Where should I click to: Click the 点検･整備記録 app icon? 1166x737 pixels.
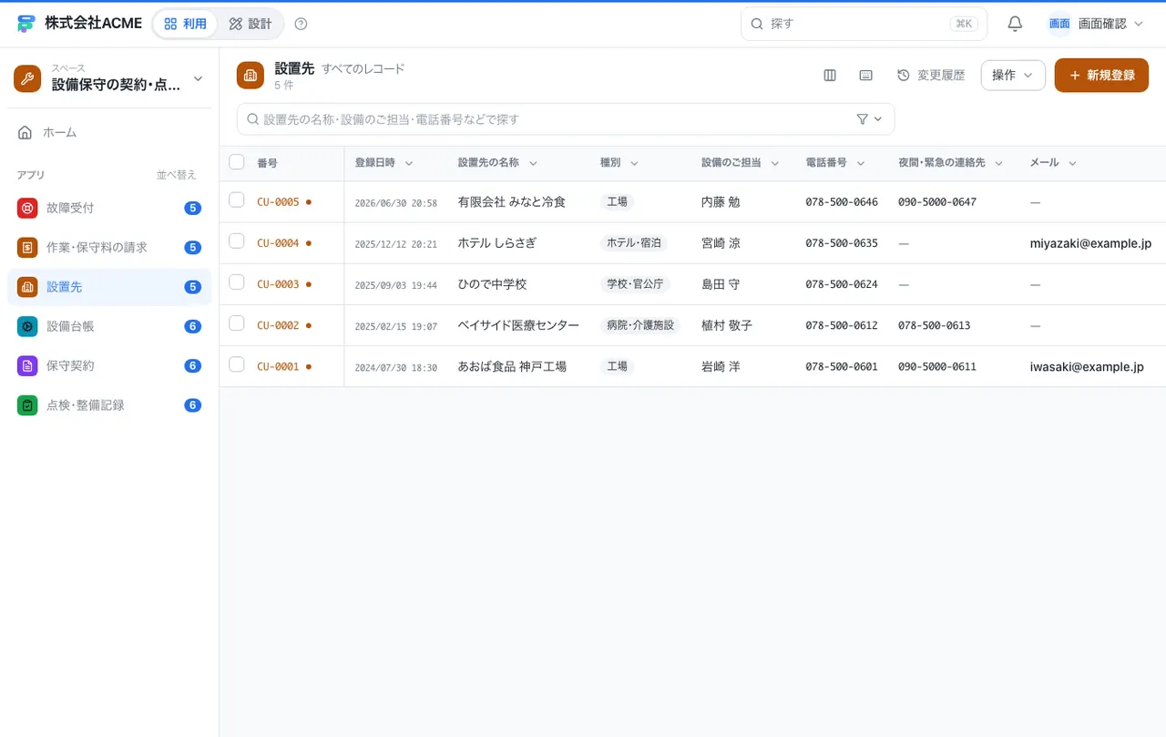[27, 405]
